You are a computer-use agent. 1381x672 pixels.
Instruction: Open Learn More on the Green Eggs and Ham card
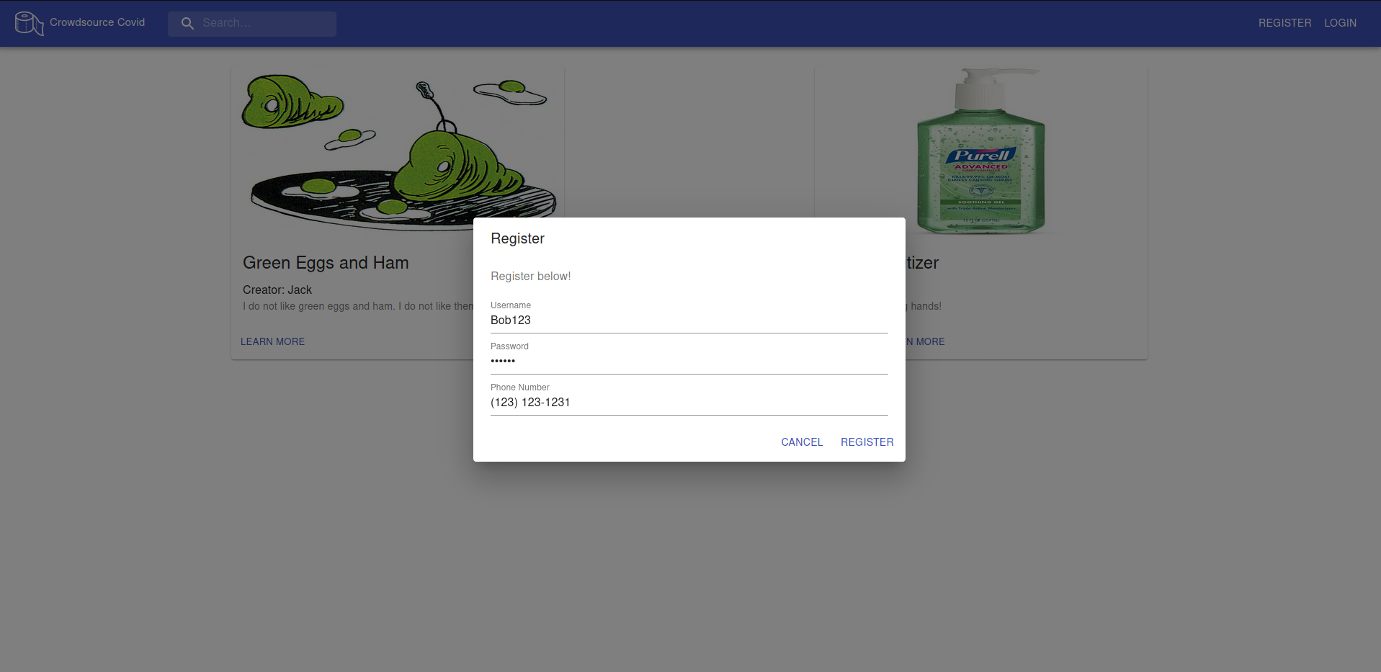pos(272,341)
